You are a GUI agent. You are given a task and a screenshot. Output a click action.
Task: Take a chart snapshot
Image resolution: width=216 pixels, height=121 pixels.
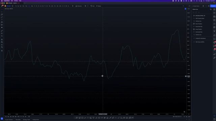[x=209, y=6]
